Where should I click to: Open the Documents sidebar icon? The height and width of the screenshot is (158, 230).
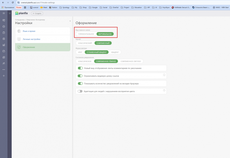point(4,51)
